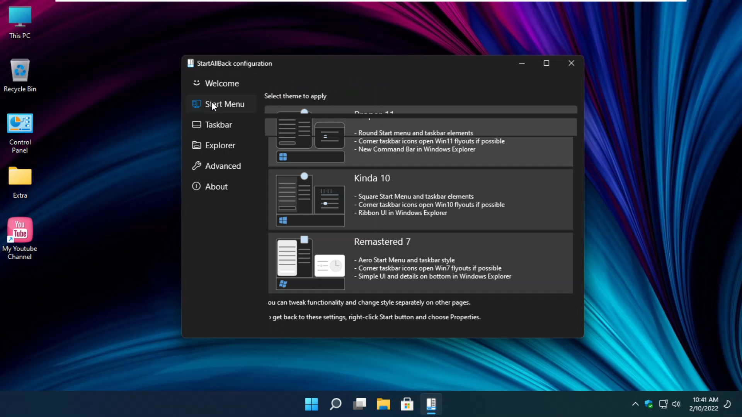Open Task View from taskbar
The height and width of the screenshot is (417, 742).
coord(359,404)
